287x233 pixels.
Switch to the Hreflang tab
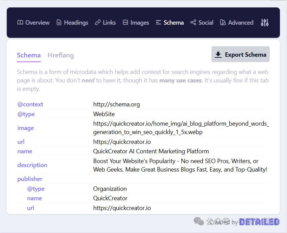click(61, 55)
